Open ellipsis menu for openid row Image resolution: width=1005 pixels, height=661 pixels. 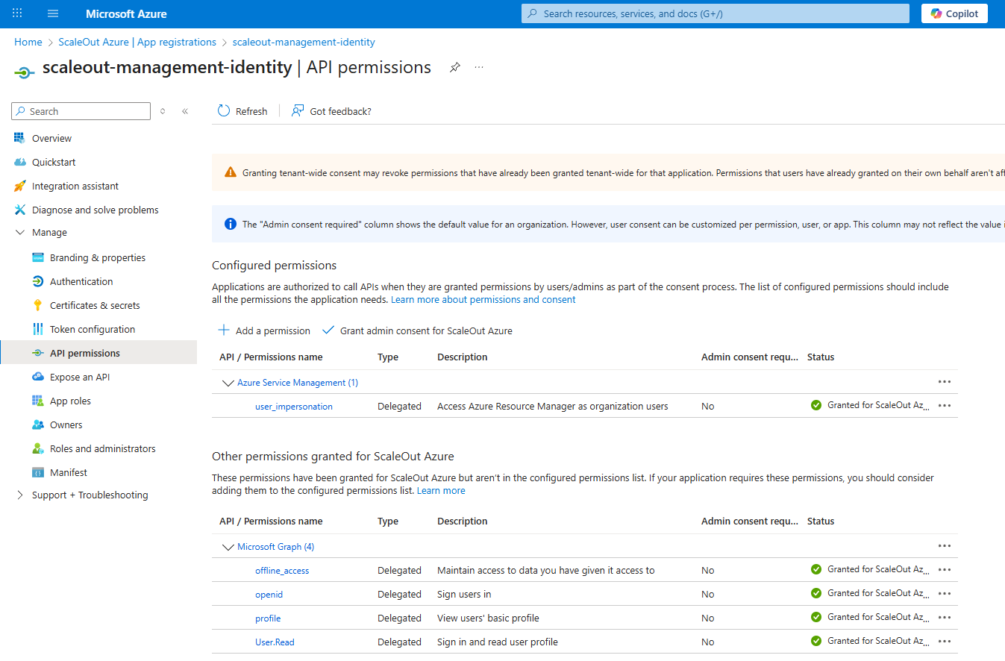click(x=945, y=593)
